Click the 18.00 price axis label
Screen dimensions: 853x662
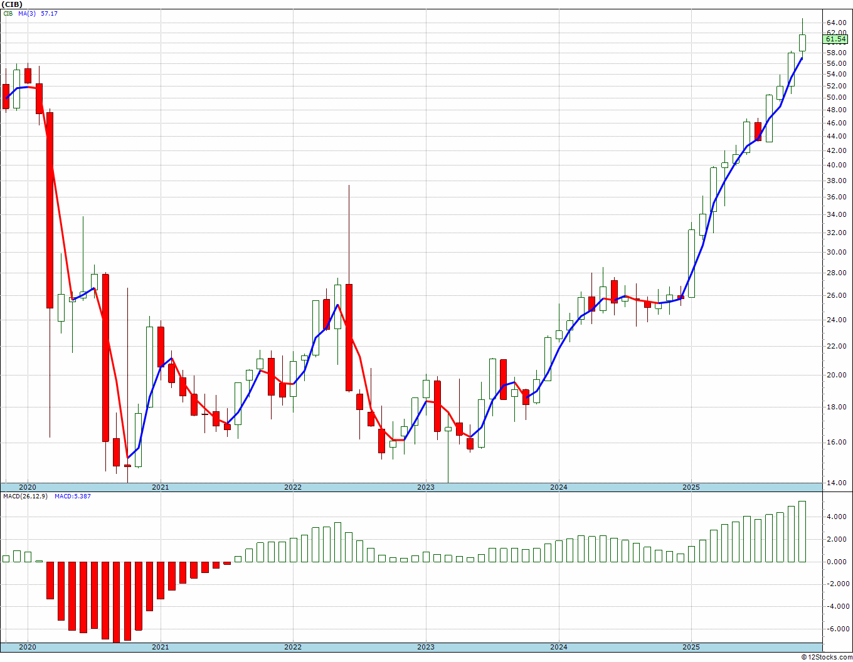tap(836, 407)
